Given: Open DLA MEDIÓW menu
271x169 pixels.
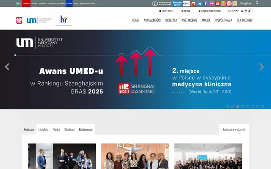Looking at the screenshot, I should click(245, 20).
